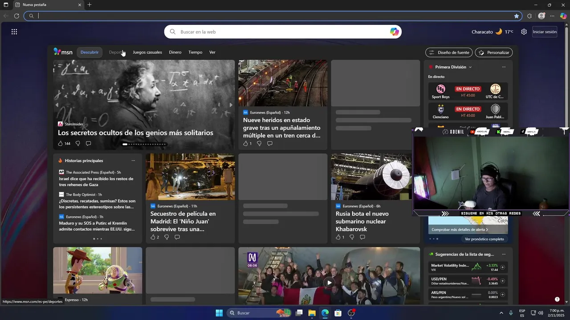Show next slide in Einstein carousel

click(231, 105)
